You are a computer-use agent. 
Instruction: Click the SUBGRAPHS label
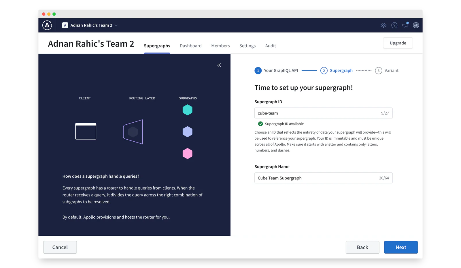pyautogui.click(x=188, y=98)
